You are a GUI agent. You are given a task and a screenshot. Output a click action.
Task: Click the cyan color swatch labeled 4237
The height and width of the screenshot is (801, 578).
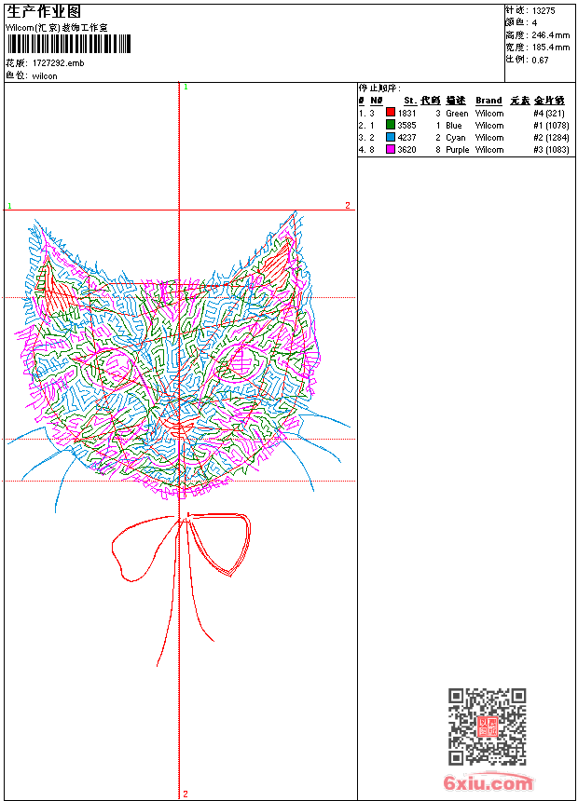391,138
